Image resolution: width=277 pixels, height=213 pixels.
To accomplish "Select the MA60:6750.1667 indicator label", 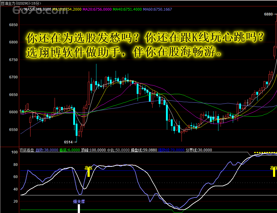I will point(157,9).
